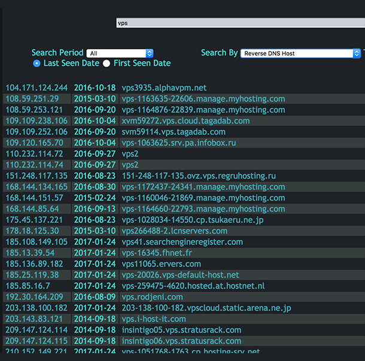Viewport: 365px width, 361px height.
Task: Click IP address 209.147.124.115
Action: click(36, 341)
